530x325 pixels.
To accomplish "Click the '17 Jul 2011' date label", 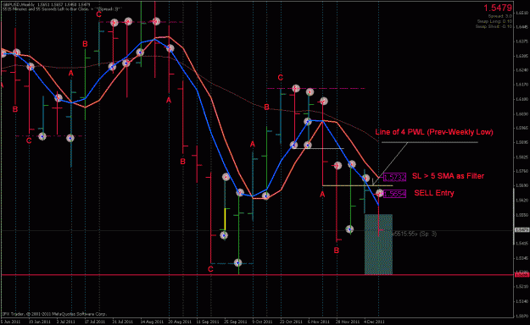I will [94, 322].
